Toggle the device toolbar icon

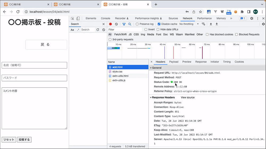pos(78,18)
